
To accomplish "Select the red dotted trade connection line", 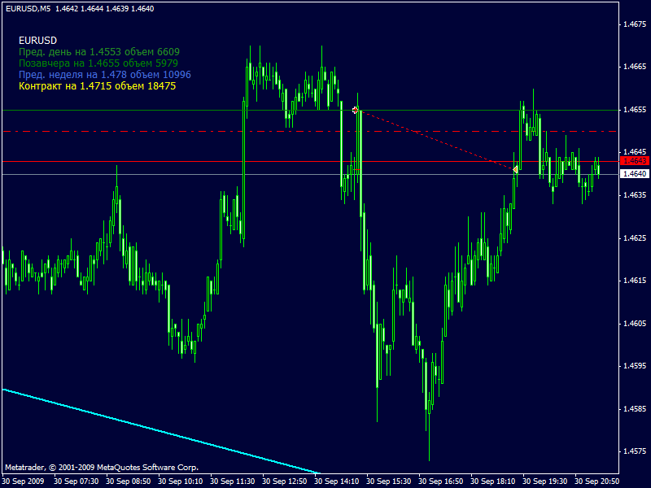I will 436,140.
